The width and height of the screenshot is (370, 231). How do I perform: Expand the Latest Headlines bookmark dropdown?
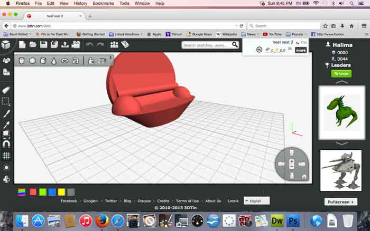pos(126,34)
